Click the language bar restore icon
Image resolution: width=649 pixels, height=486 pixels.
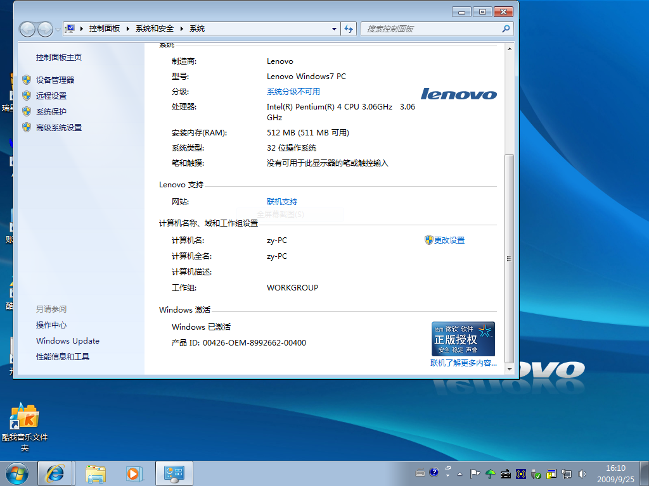(448, 469)
